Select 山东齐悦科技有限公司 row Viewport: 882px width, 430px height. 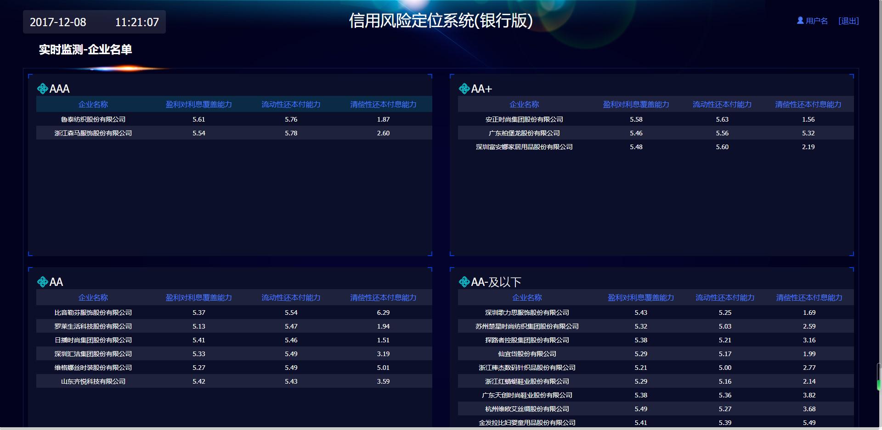[x=234, y=381]
